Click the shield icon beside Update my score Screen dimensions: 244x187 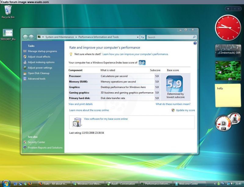[x=173, y=110]
